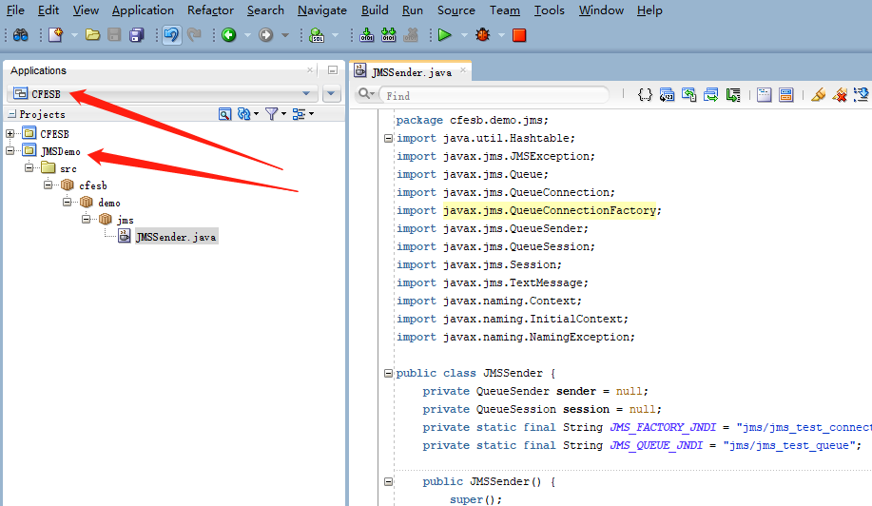872x506 pixels.
Task: Open the Help menu
Action: [x=649, y=10]
